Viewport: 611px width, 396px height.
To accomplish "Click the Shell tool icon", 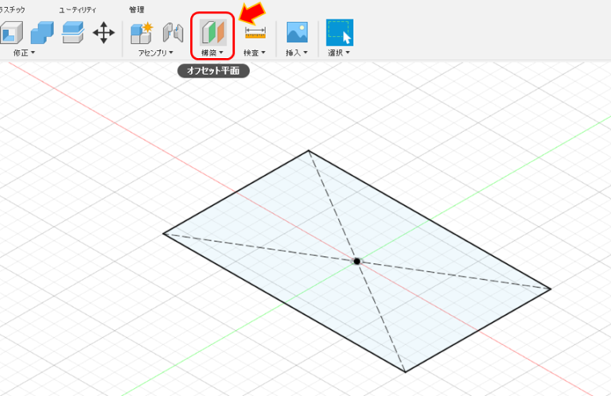I will [10, 32].
